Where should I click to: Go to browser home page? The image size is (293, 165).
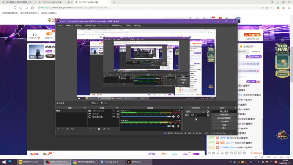(21, 8)
